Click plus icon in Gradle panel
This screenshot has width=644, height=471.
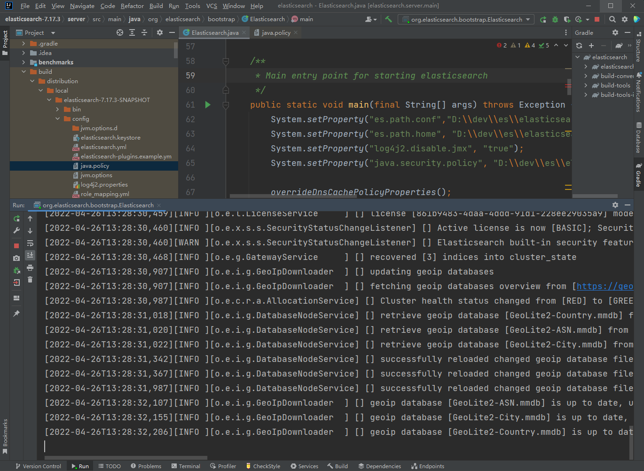[591, 46]
